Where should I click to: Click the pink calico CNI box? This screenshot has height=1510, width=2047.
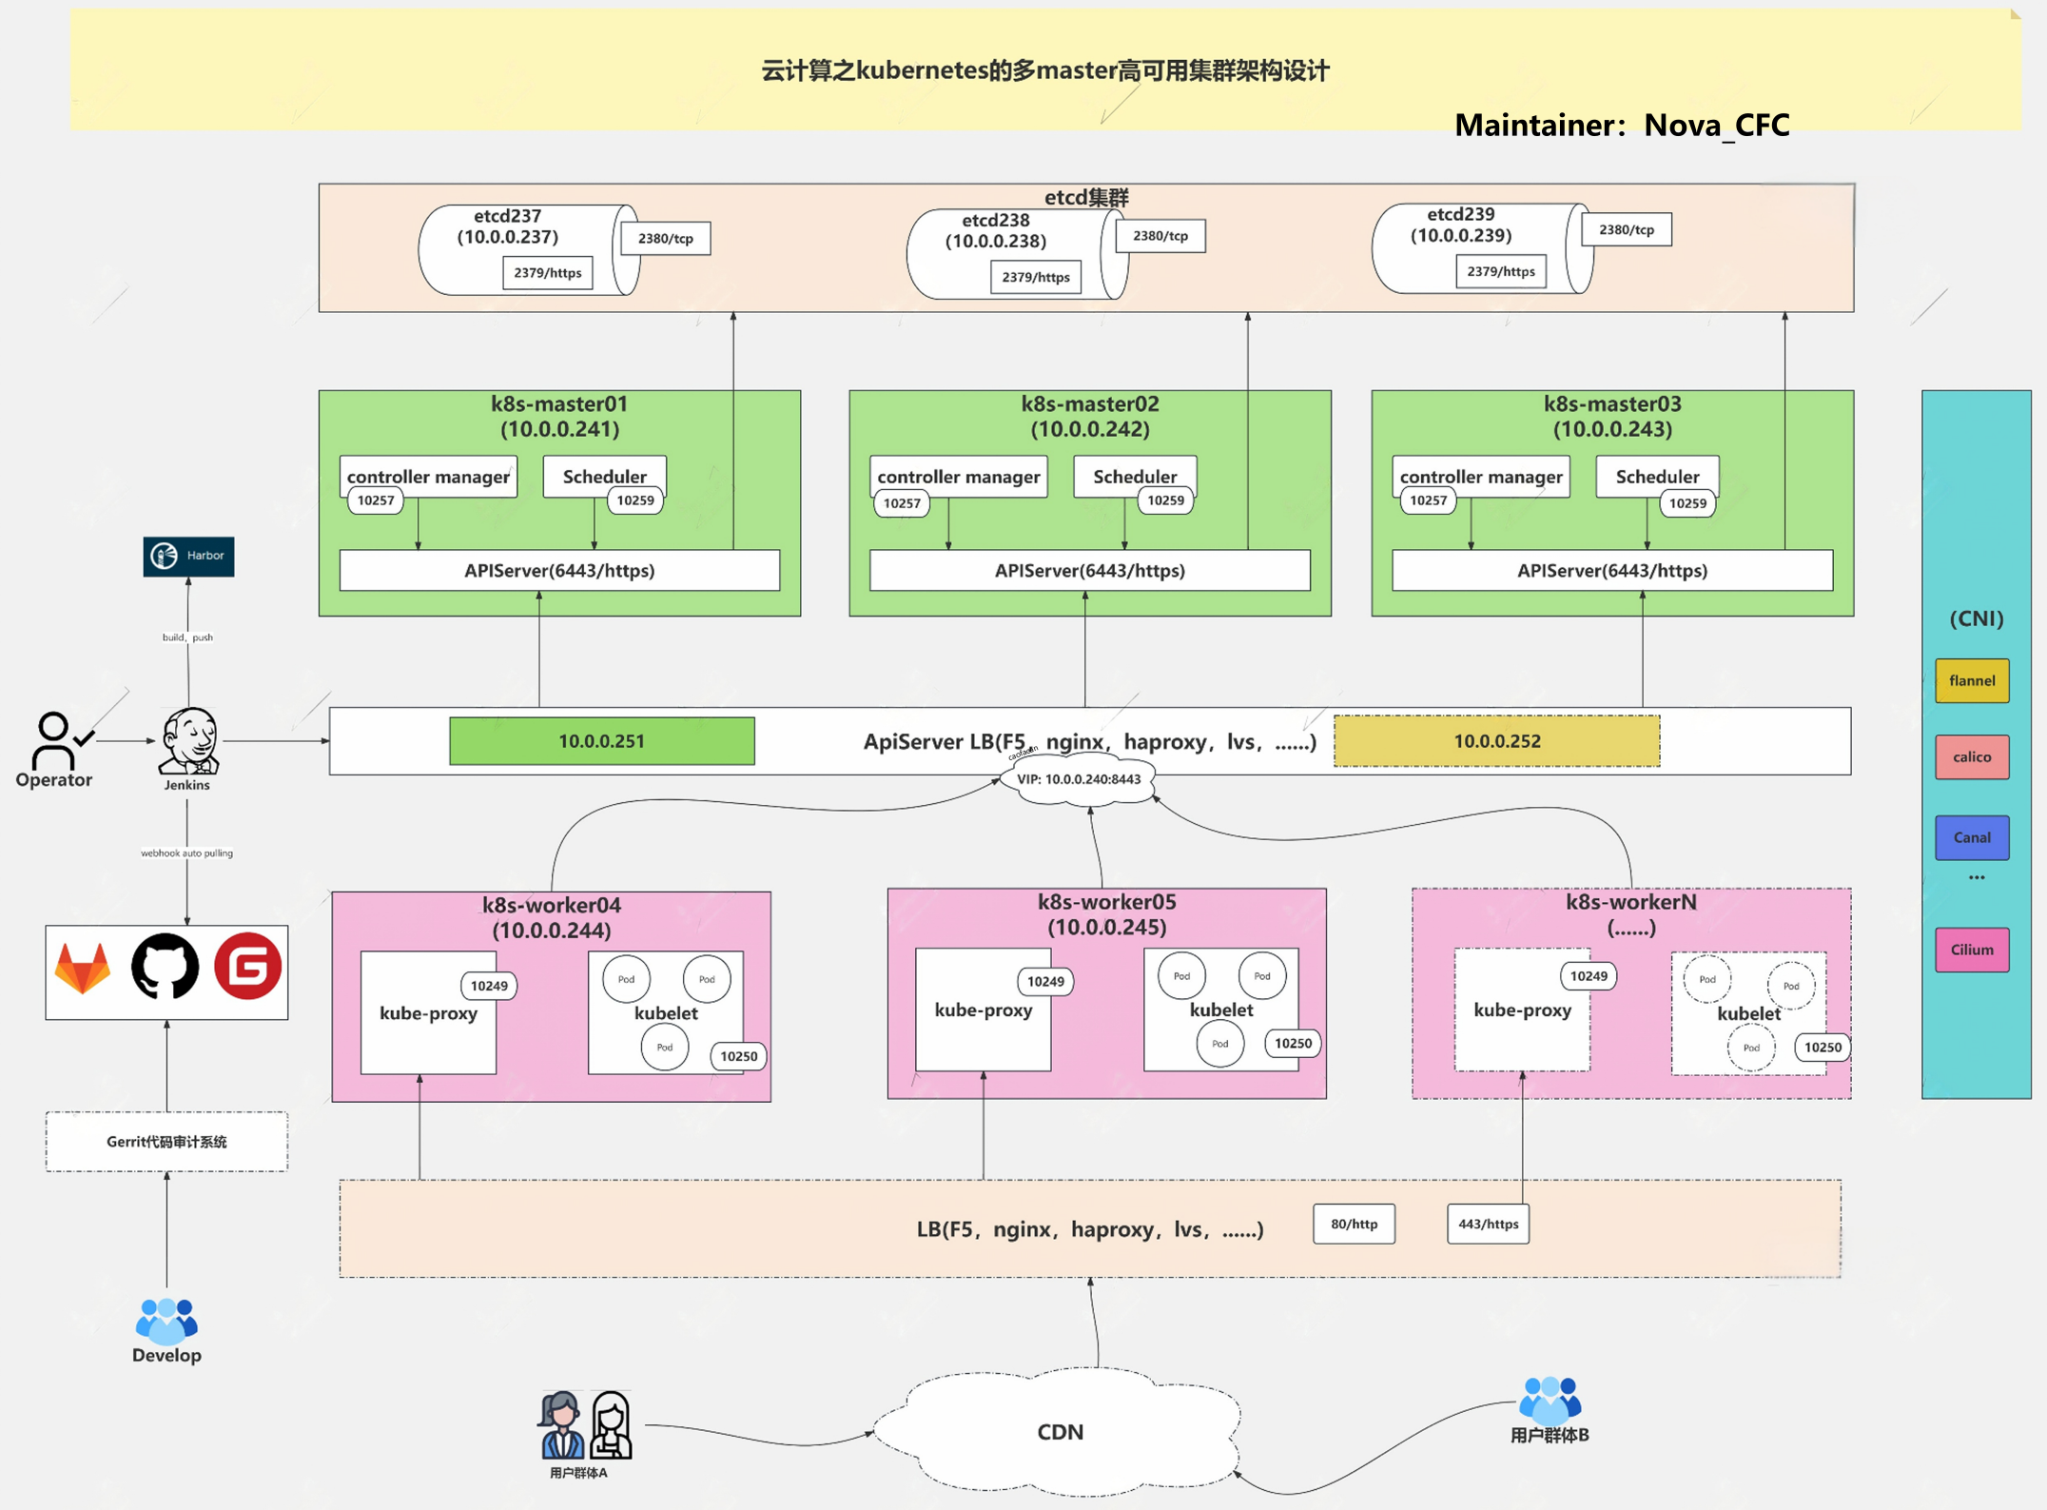click(x=1971, y=757)
